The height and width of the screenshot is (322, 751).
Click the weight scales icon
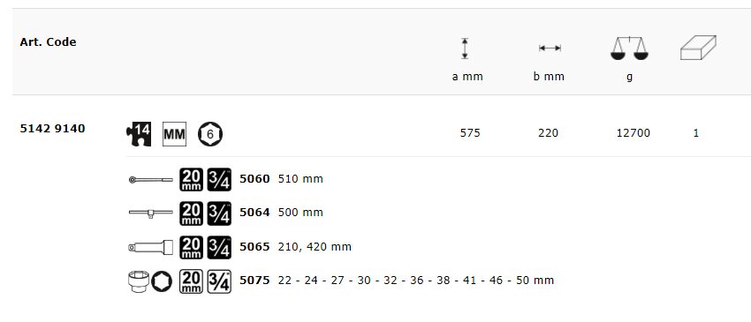tap(629, 49)
